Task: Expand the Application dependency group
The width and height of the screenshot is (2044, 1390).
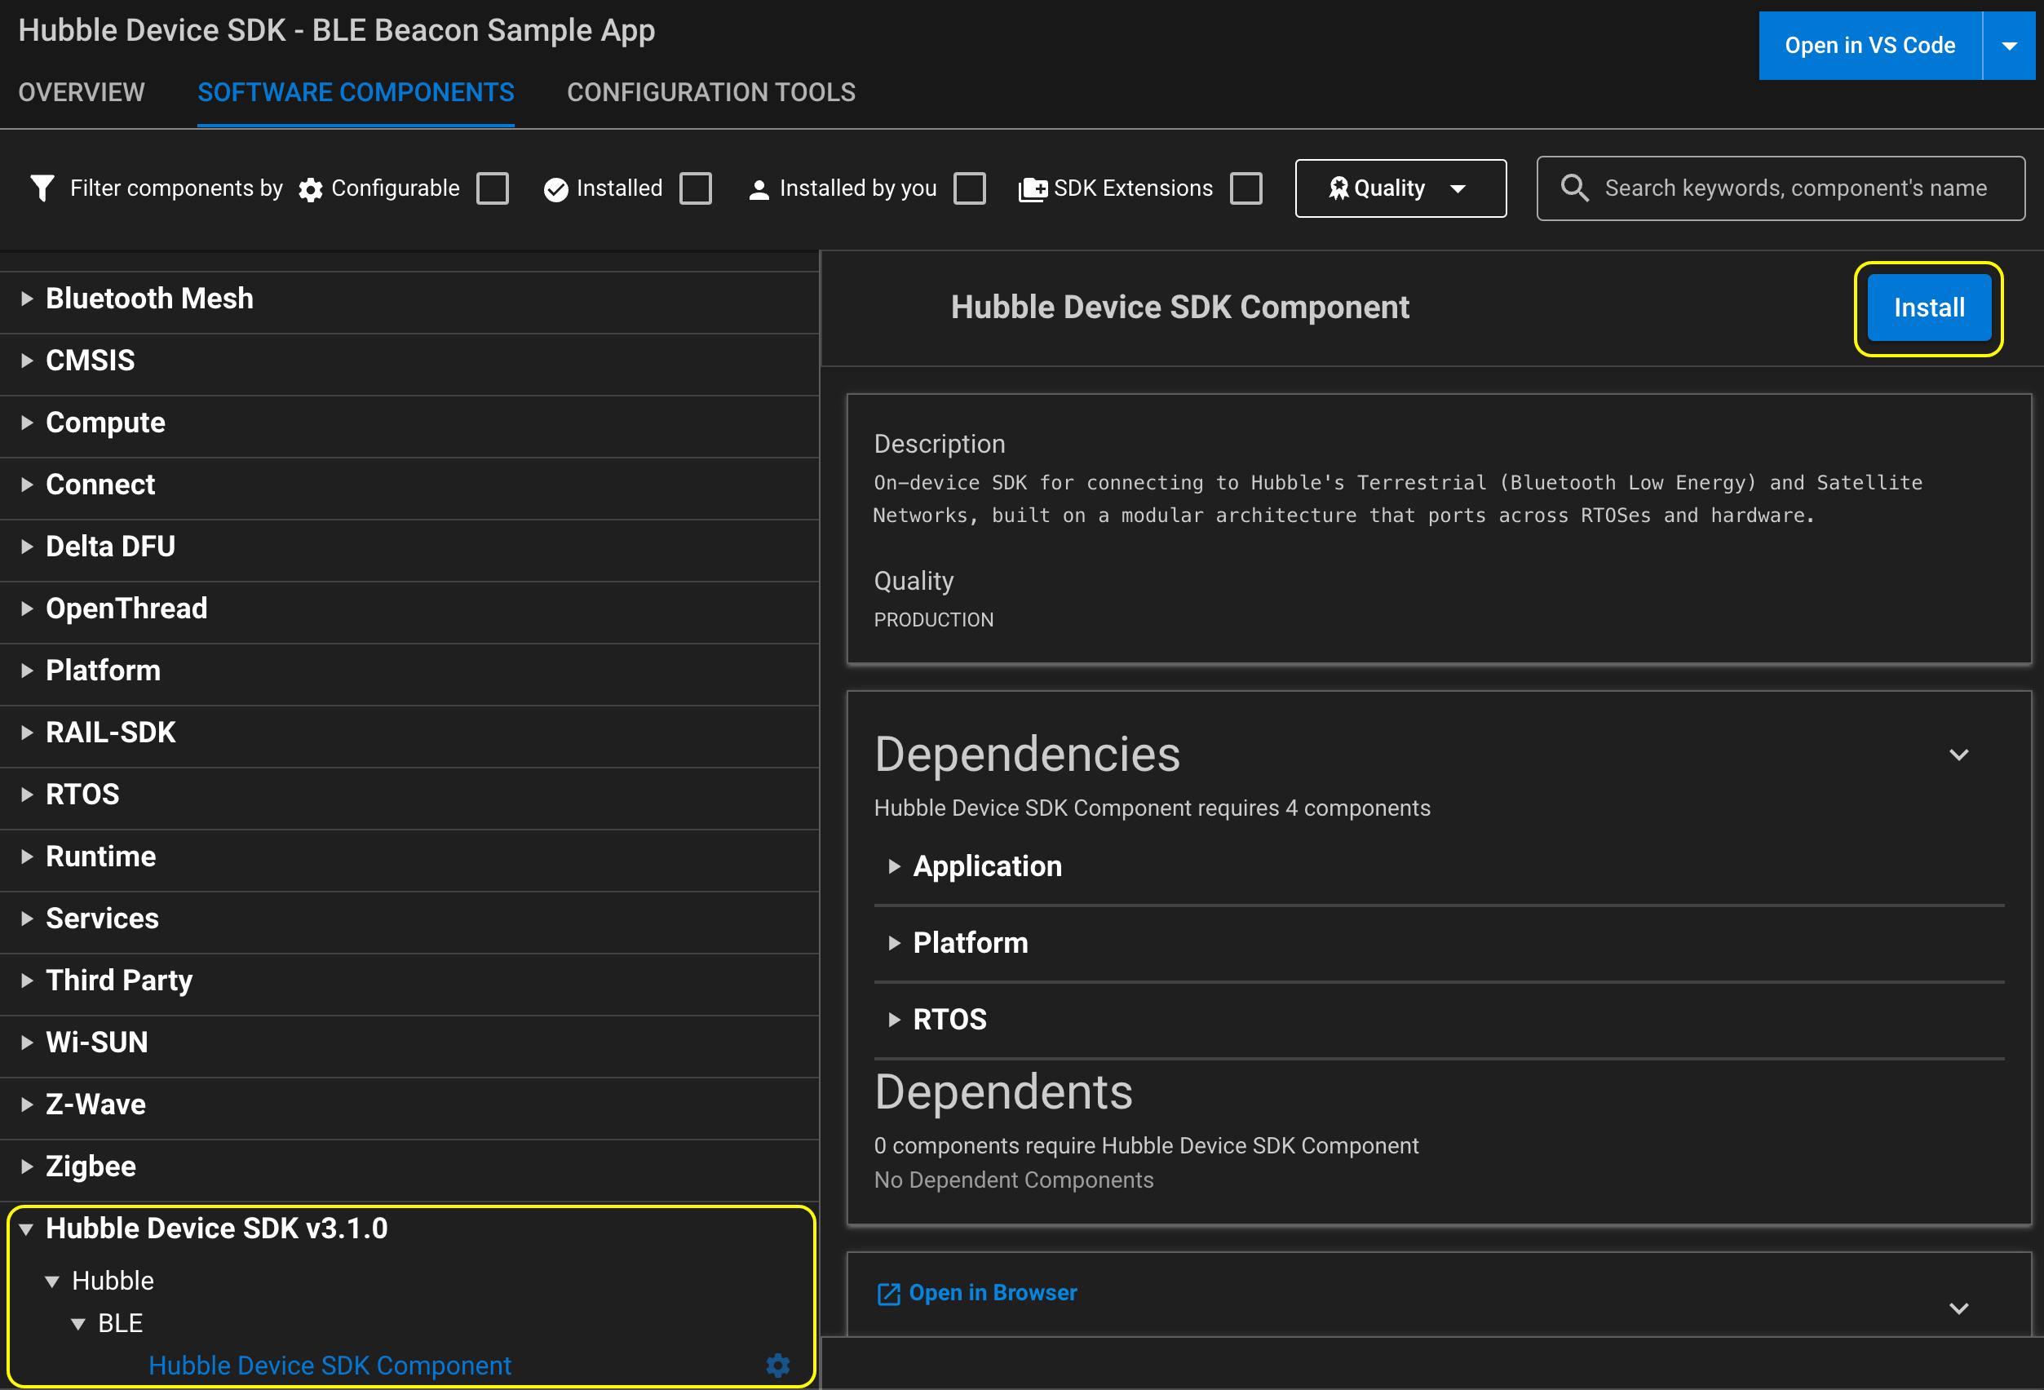Action: click(895, 866)
